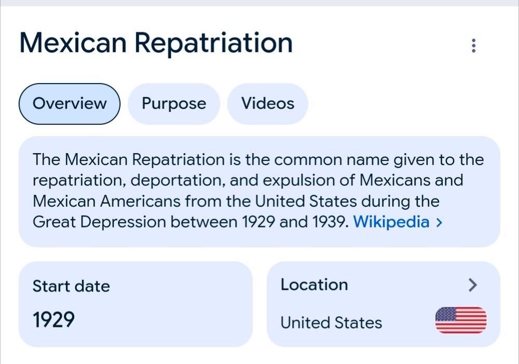
Task: Switch to the Purpose tab
Action: tap(174, 104)
